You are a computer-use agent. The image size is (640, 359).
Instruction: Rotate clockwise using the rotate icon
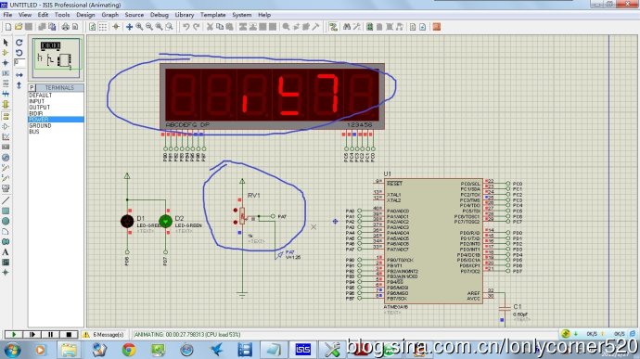[19, 43]
